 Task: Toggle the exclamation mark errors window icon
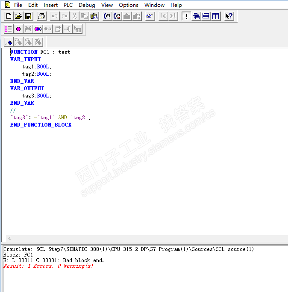point(186,16)
